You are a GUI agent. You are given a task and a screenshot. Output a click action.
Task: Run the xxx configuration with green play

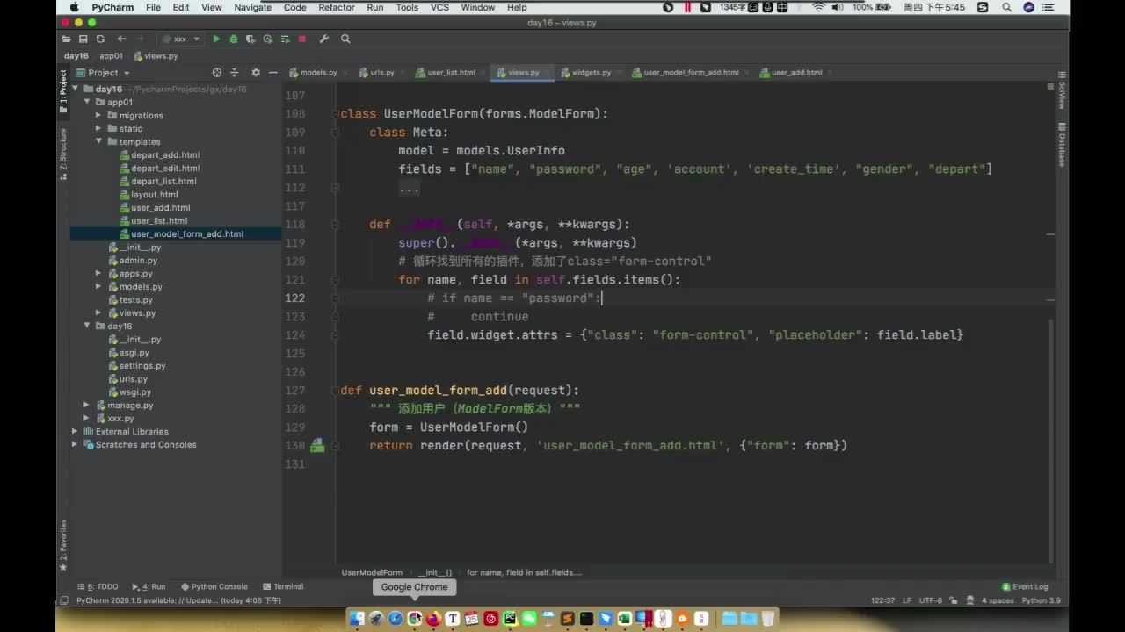[216, 39]
